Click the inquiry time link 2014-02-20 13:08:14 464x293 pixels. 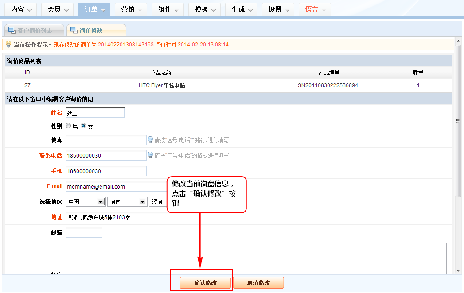203,45
